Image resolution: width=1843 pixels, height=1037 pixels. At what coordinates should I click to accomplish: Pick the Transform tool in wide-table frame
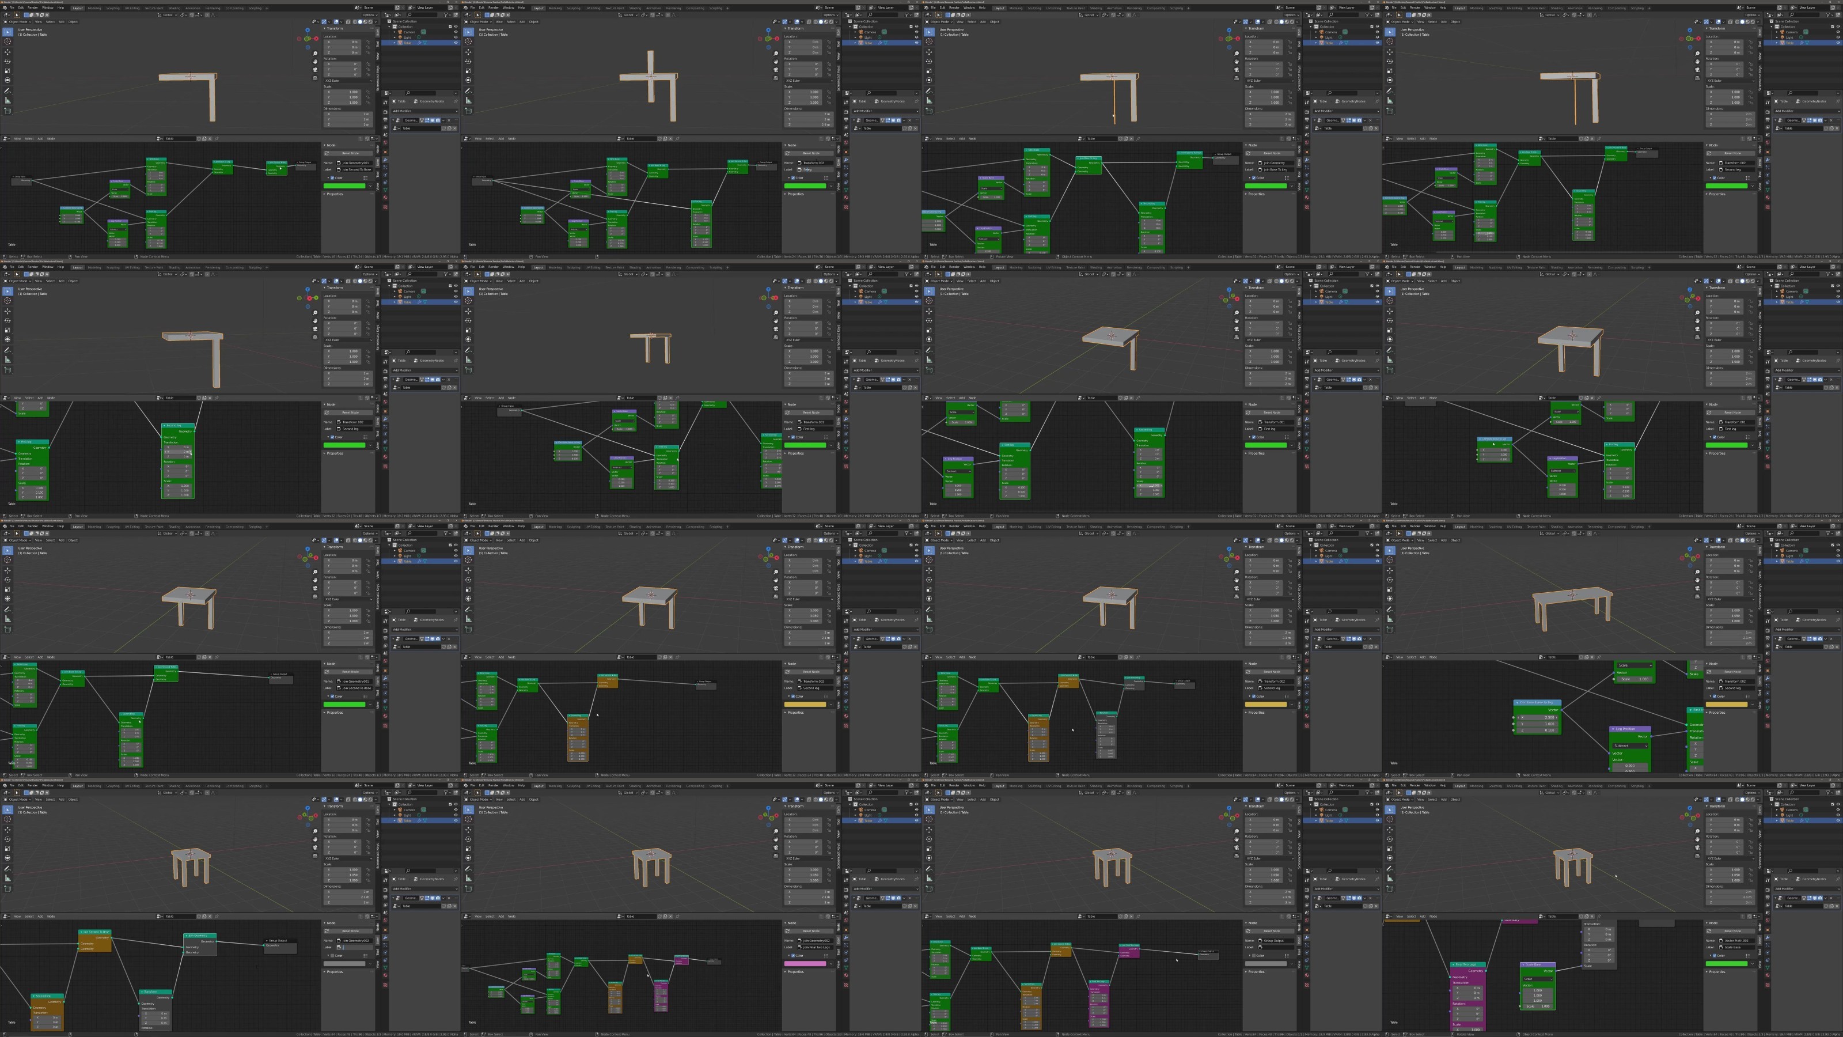click(1390, 599)
